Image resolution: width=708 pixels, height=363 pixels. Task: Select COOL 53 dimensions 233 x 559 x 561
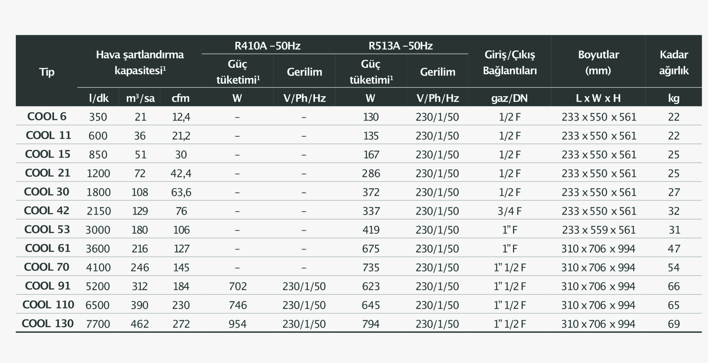pyautogui.click(x=599, y=230)
